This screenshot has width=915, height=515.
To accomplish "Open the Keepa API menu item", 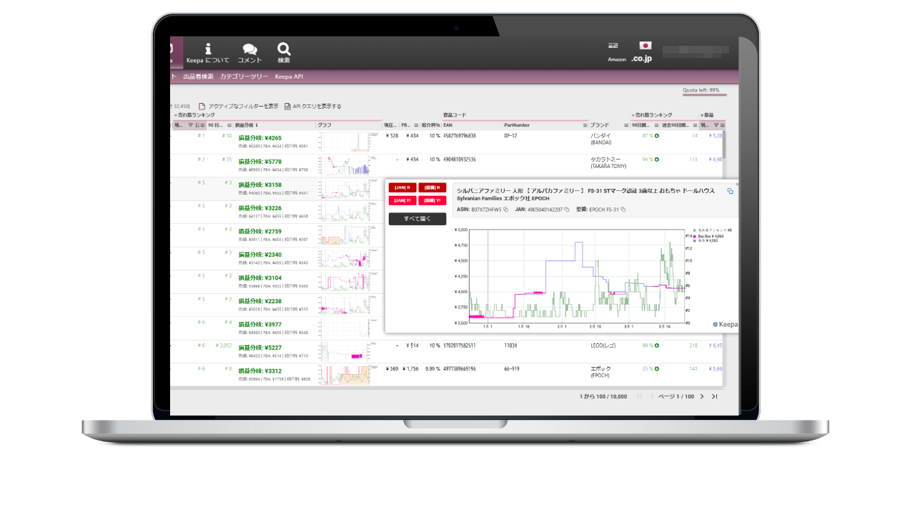I will tap(289, 77).
